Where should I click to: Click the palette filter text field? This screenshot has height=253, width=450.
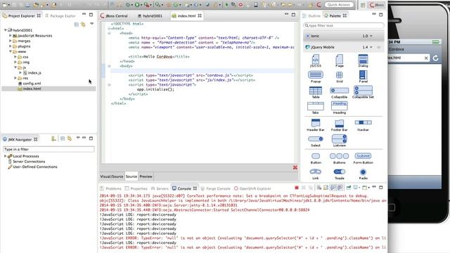[344, 25]
